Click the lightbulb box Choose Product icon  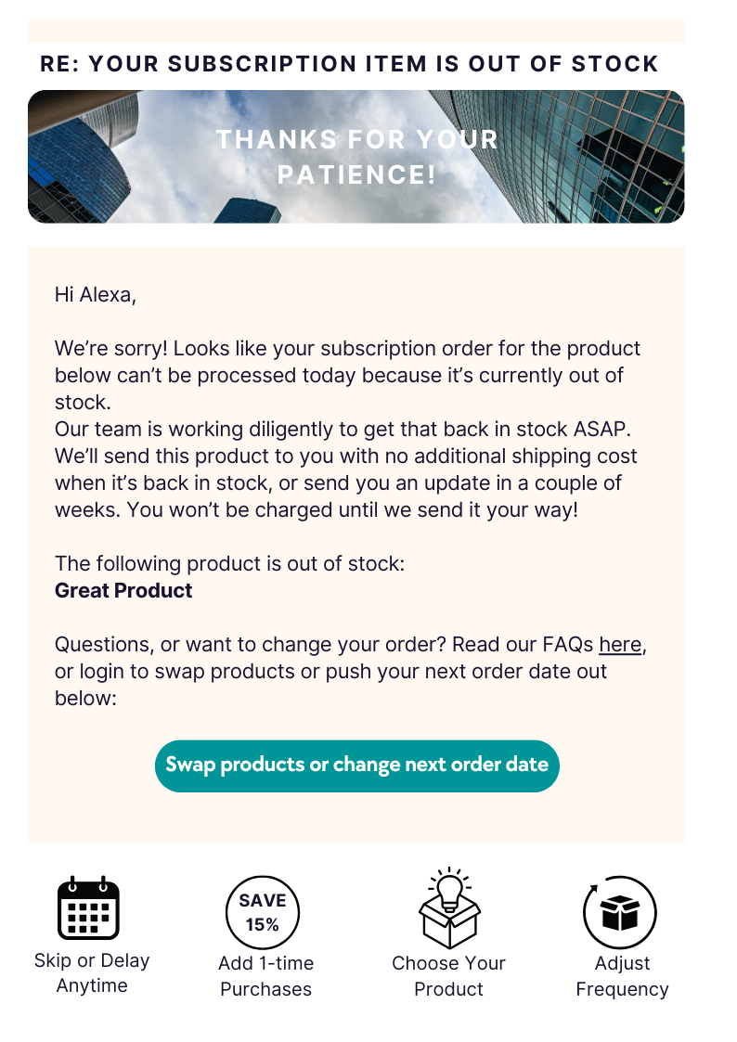pyautogui.click(x=449, y=907)
